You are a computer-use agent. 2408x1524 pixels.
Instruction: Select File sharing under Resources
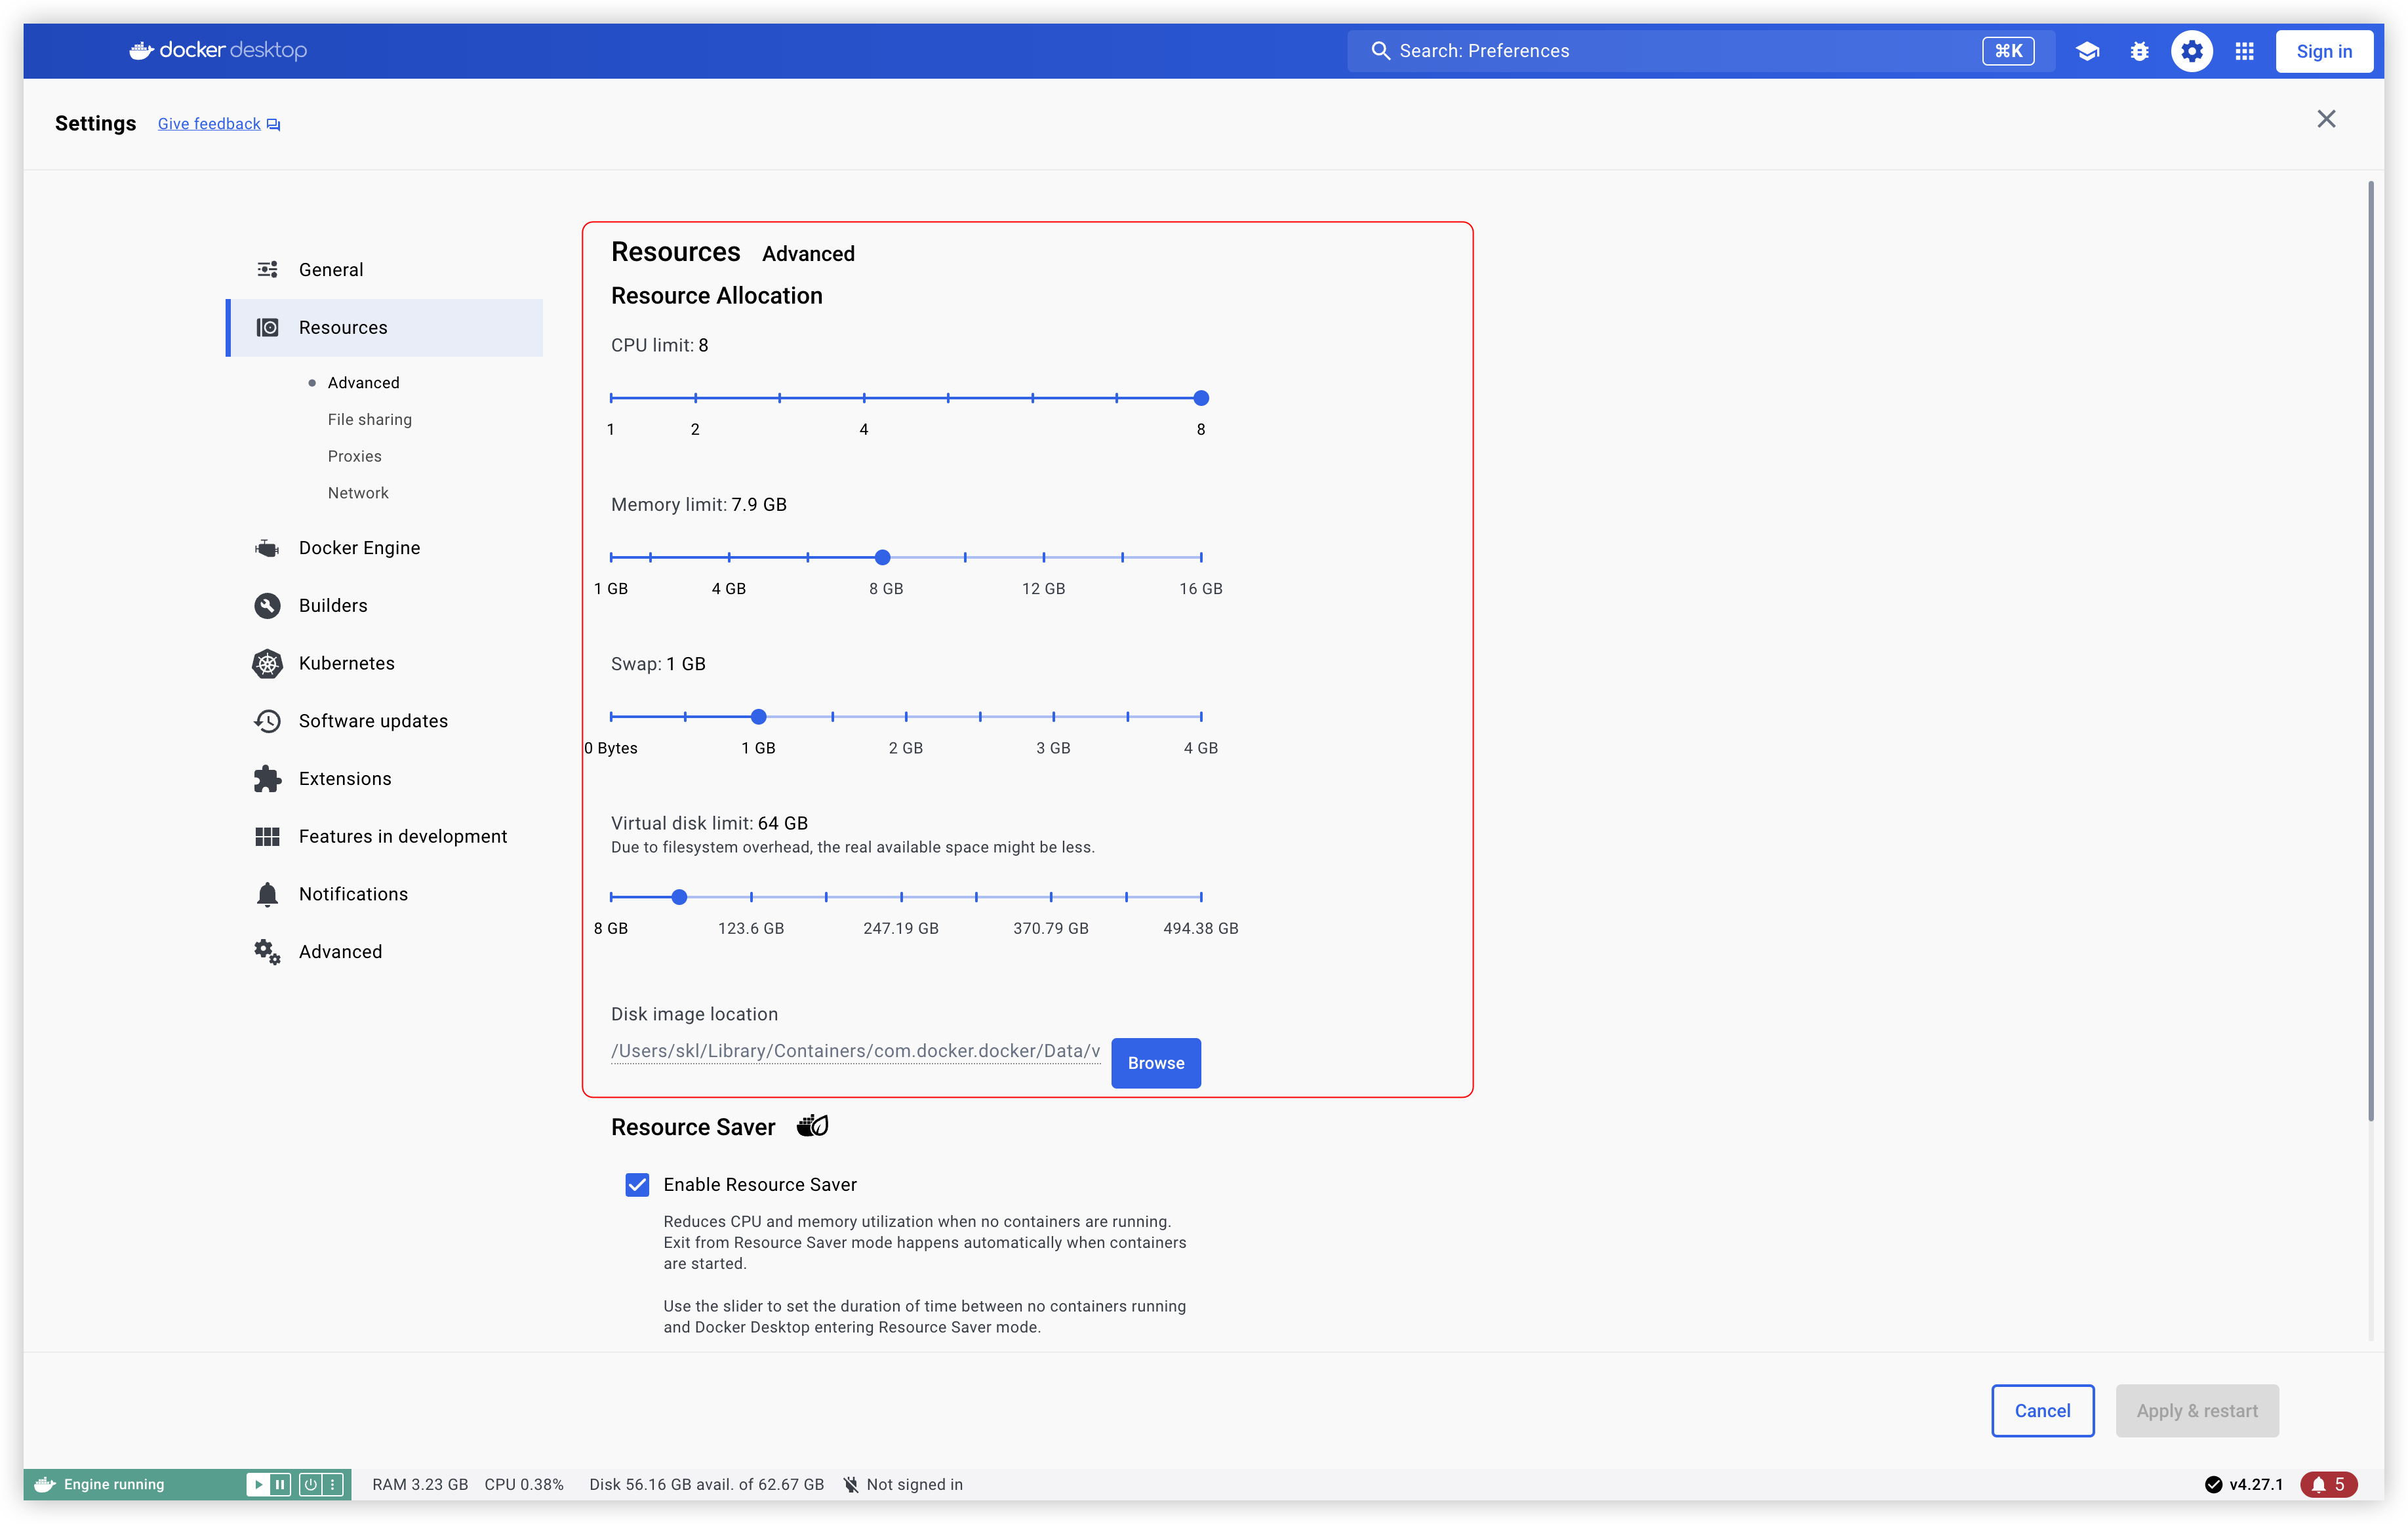click(369, 419)
